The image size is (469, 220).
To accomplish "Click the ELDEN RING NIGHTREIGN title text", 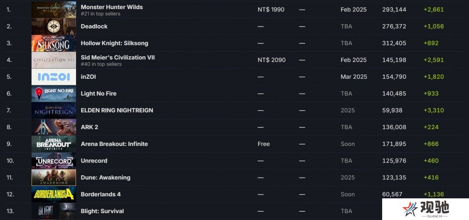I will [117, 110].
